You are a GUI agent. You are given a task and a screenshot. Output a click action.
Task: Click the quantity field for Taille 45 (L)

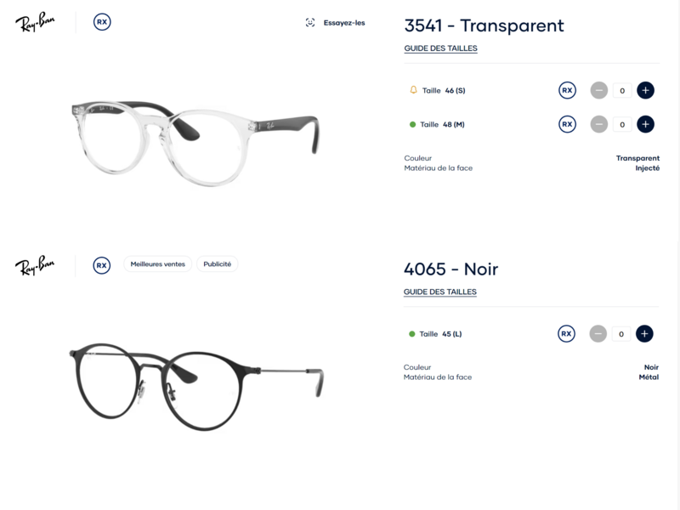click(621, 334)
